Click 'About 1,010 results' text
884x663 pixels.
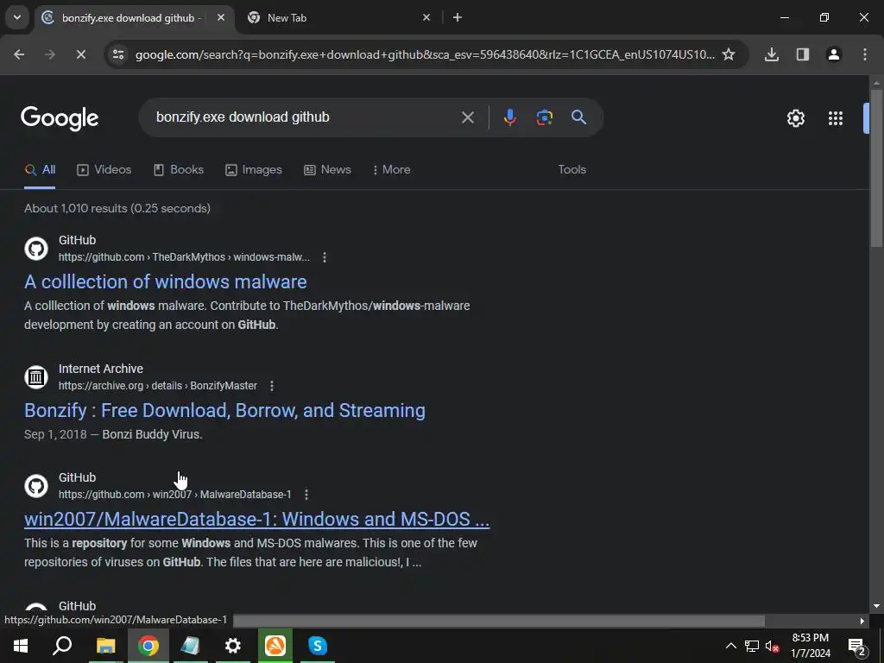click(117, 209)
